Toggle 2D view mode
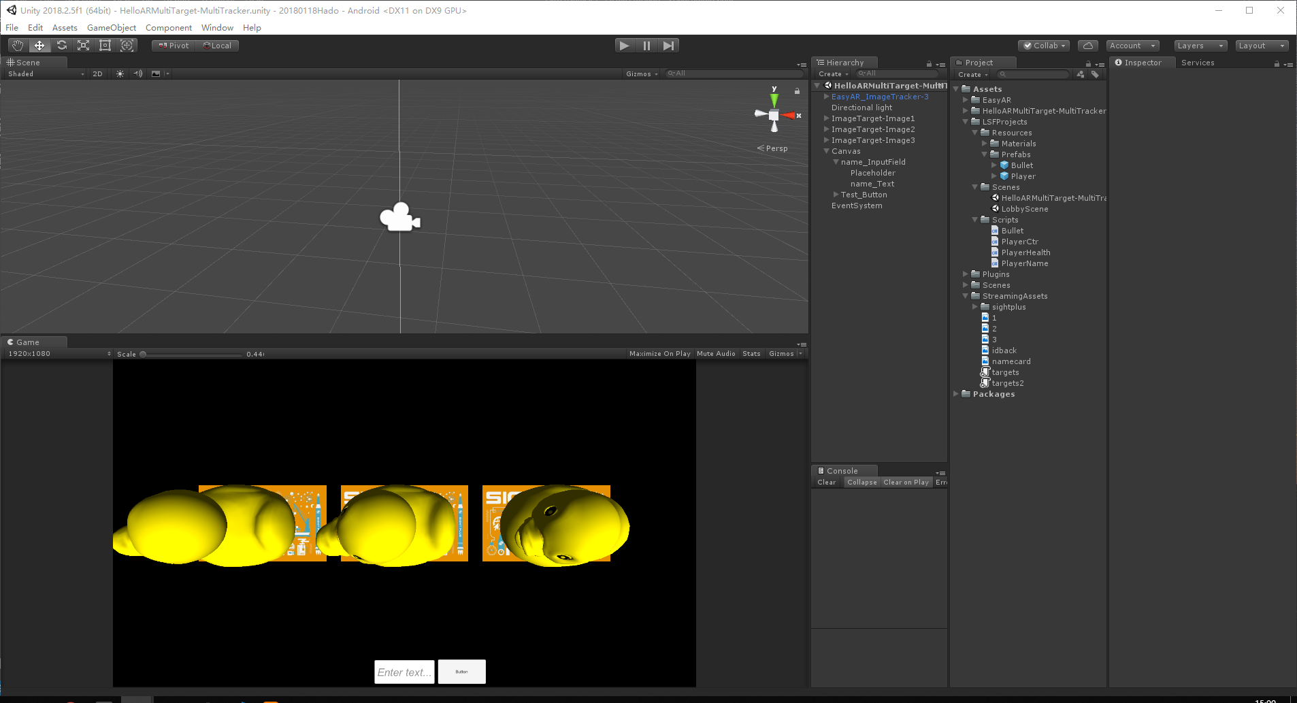This screenshot has width=1297, height=703. click(x=97, y=73)
